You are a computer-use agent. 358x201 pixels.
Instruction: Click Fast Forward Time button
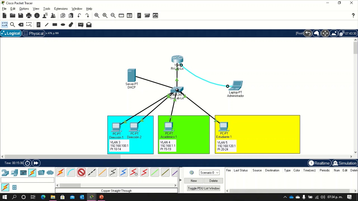click(36, 163)
